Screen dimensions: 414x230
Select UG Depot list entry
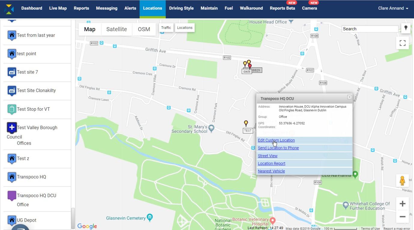click(37, 220)
